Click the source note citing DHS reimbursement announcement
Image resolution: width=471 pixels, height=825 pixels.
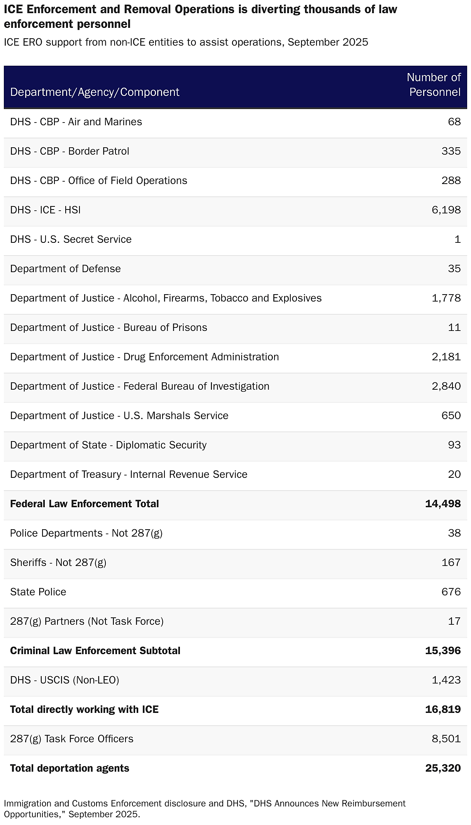[205, 808]
